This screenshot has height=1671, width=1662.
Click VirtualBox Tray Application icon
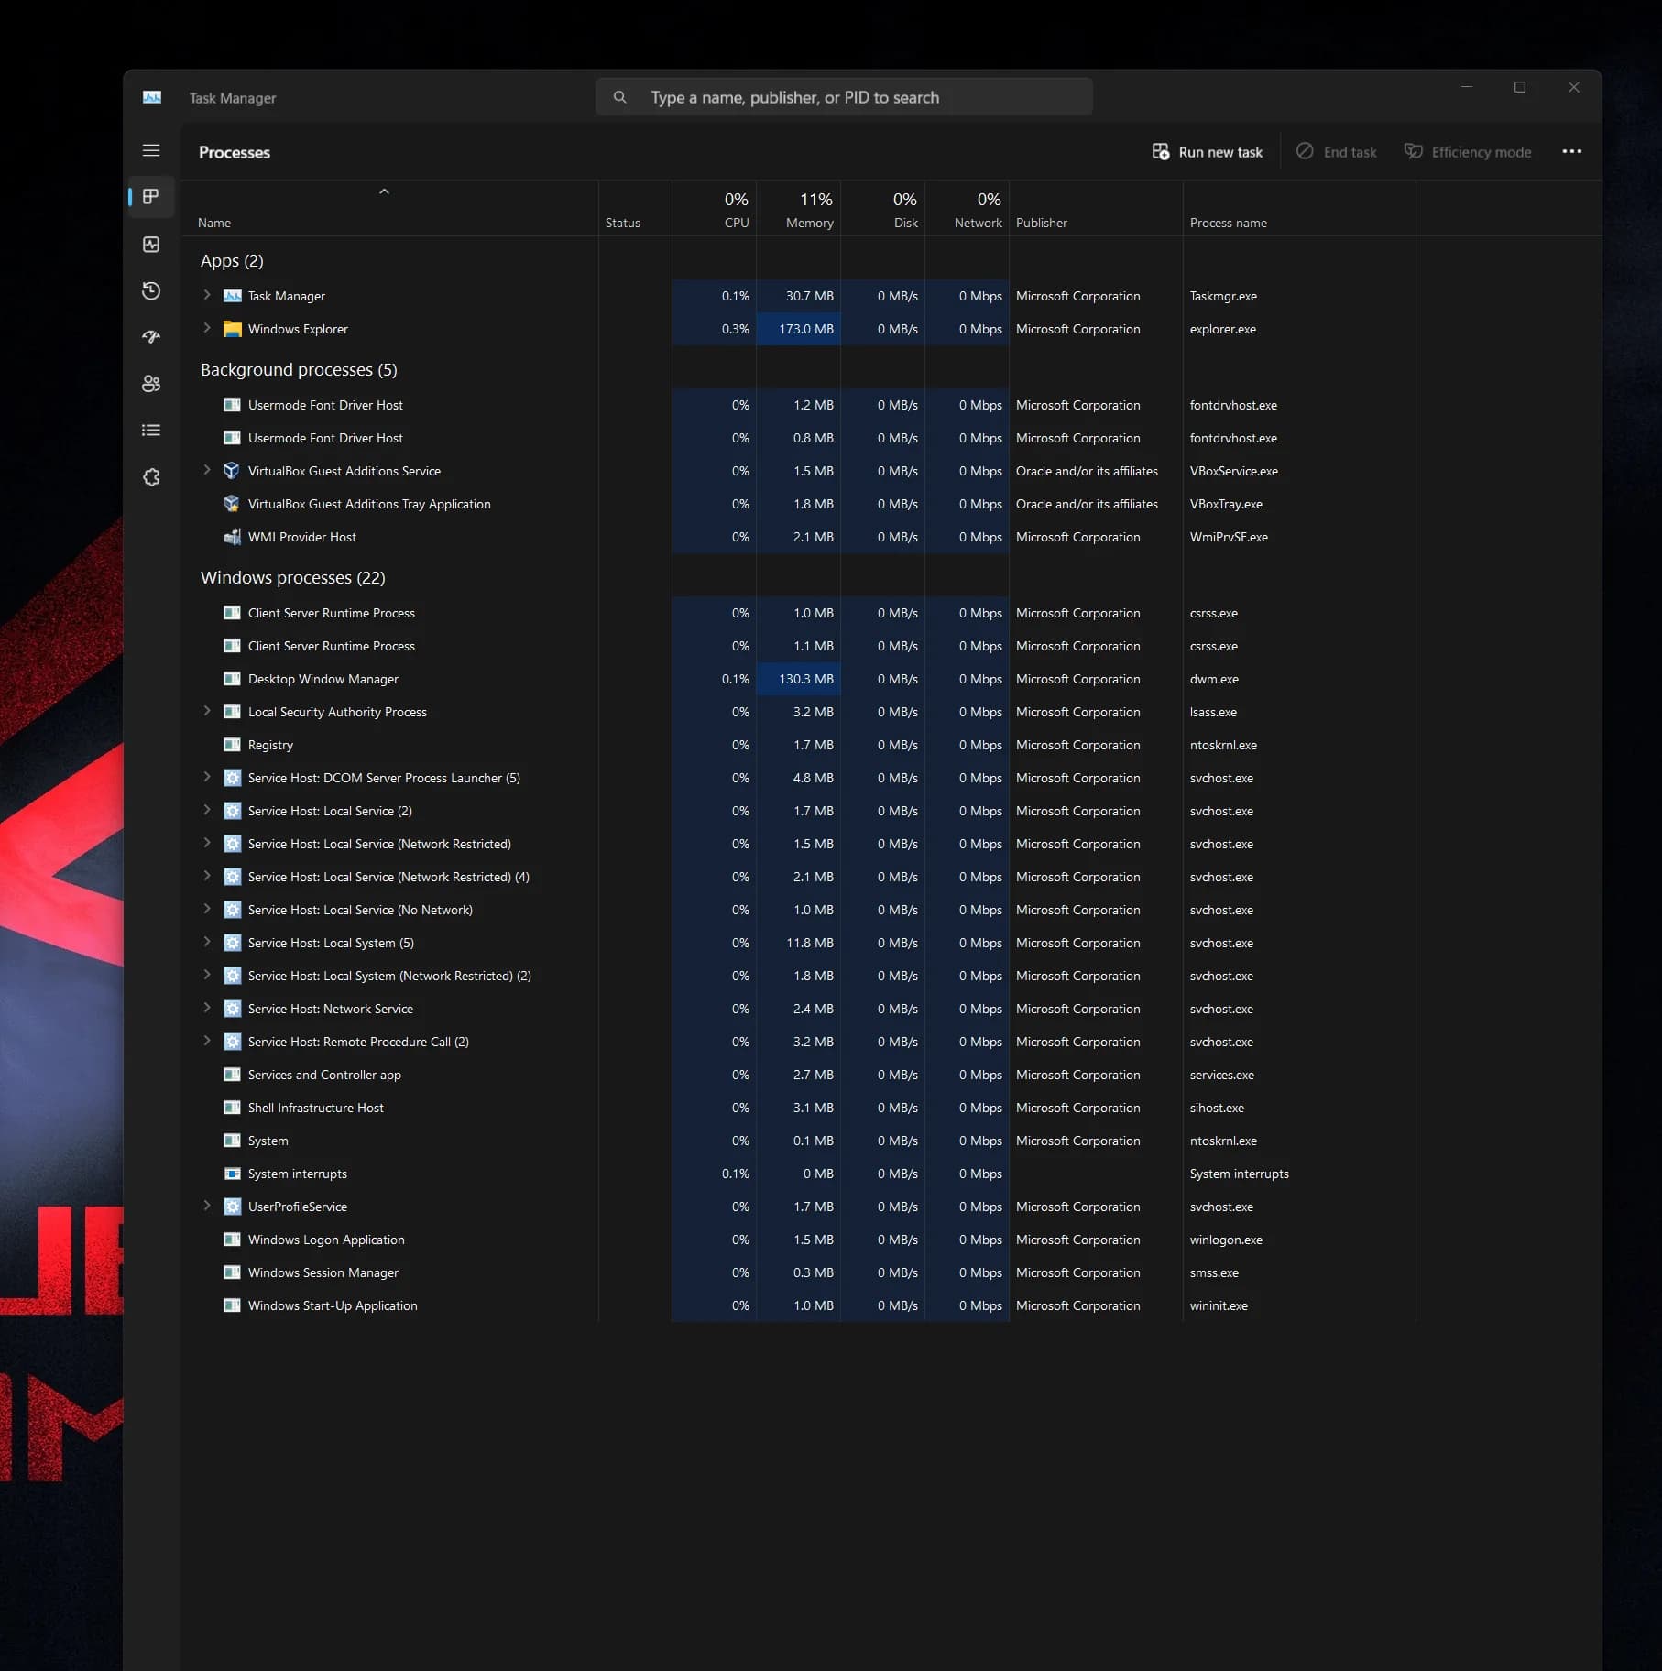coord(232,504)
